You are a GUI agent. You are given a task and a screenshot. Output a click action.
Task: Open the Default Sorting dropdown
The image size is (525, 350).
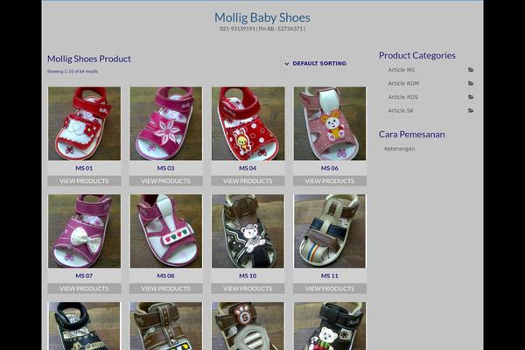(315, 63)
